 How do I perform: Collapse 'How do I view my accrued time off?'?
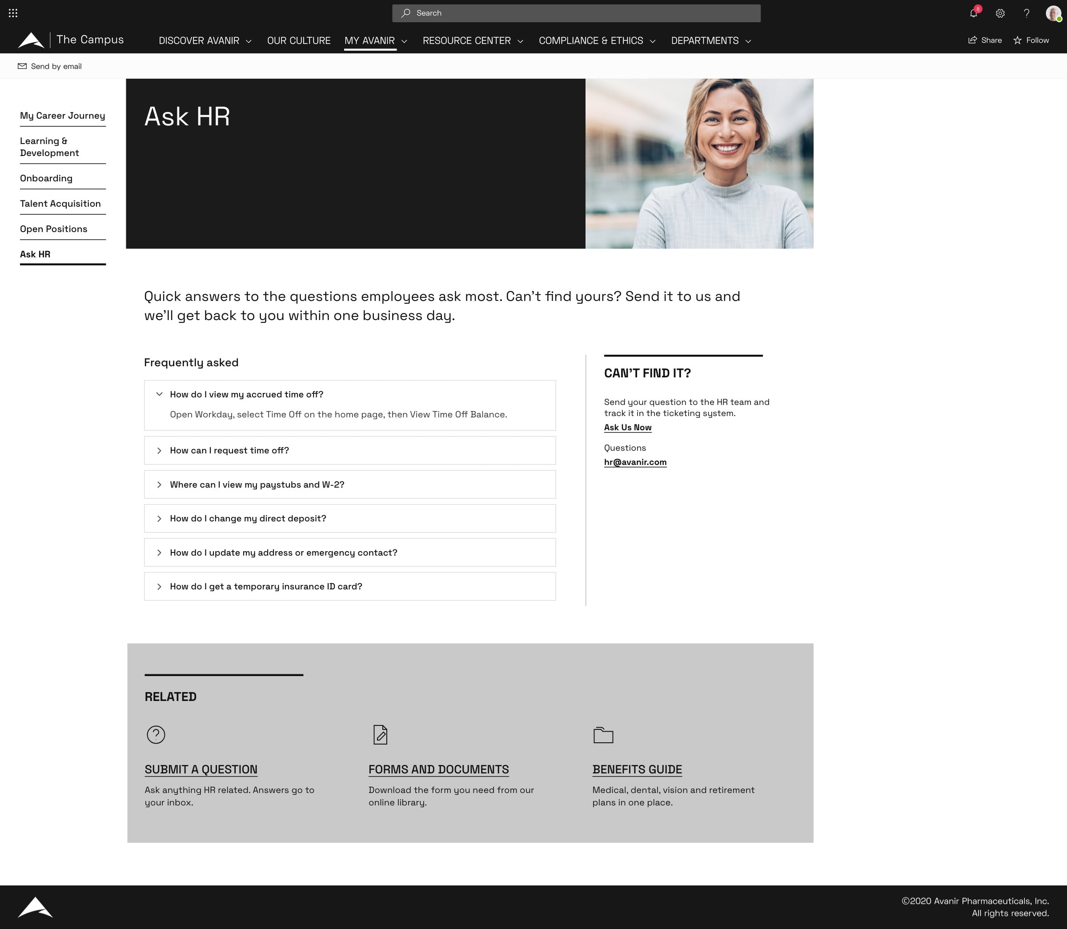pyautogui.click(x=350, y=394)
